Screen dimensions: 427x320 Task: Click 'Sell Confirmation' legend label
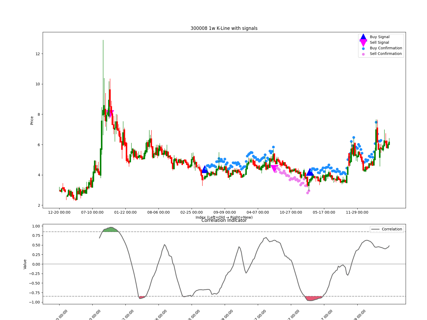(x=386, y=54)
